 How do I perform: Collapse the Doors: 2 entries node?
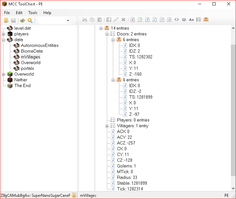point(107,34)
